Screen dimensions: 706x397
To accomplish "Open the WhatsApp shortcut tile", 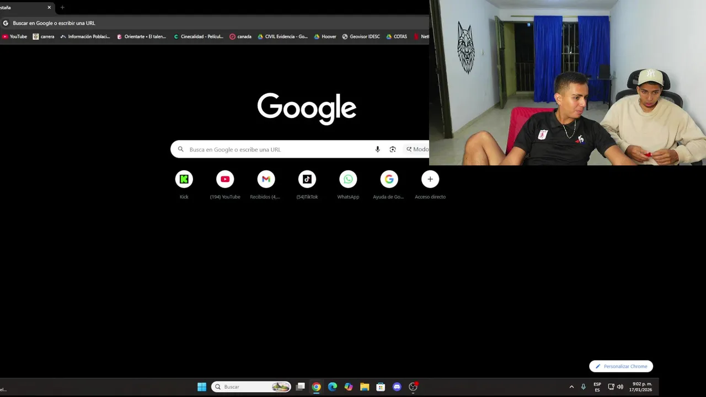I will click(x=348, y=185).
